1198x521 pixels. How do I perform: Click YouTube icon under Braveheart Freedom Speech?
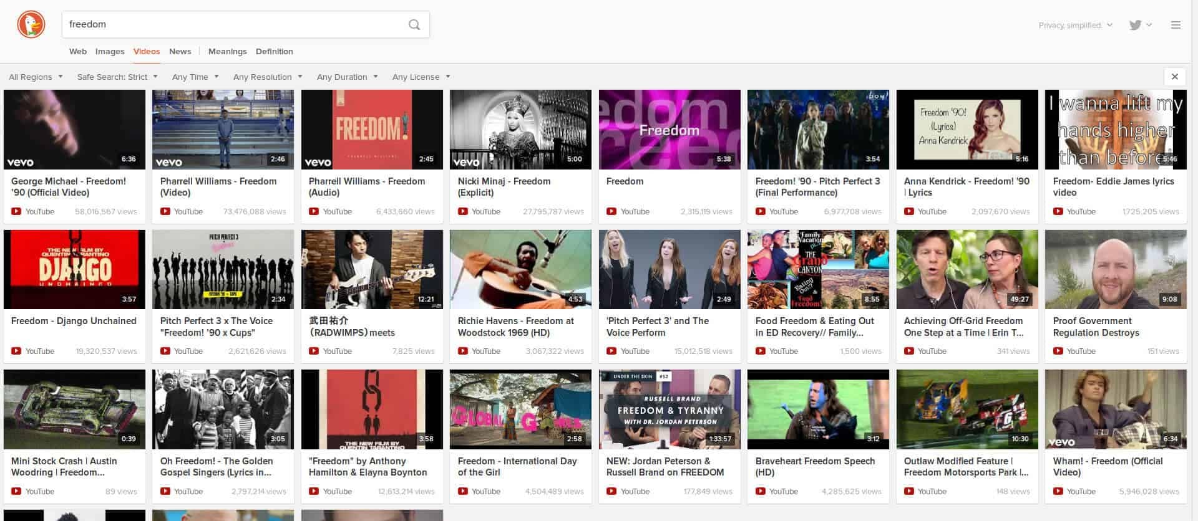[761, 492]
